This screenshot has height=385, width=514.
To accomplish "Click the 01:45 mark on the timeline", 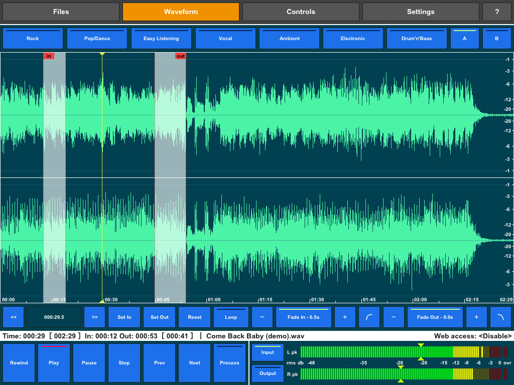I will [x=369, y=300].
